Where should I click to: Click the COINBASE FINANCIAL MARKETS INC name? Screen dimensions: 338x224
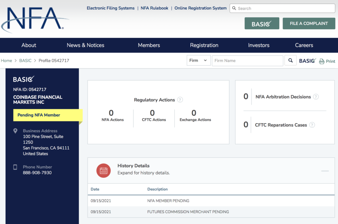[38, 100]
